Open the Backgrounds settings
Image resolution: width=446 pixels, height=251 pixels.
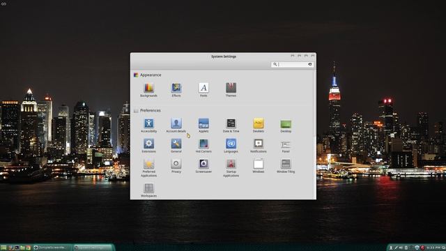(148, 90)
